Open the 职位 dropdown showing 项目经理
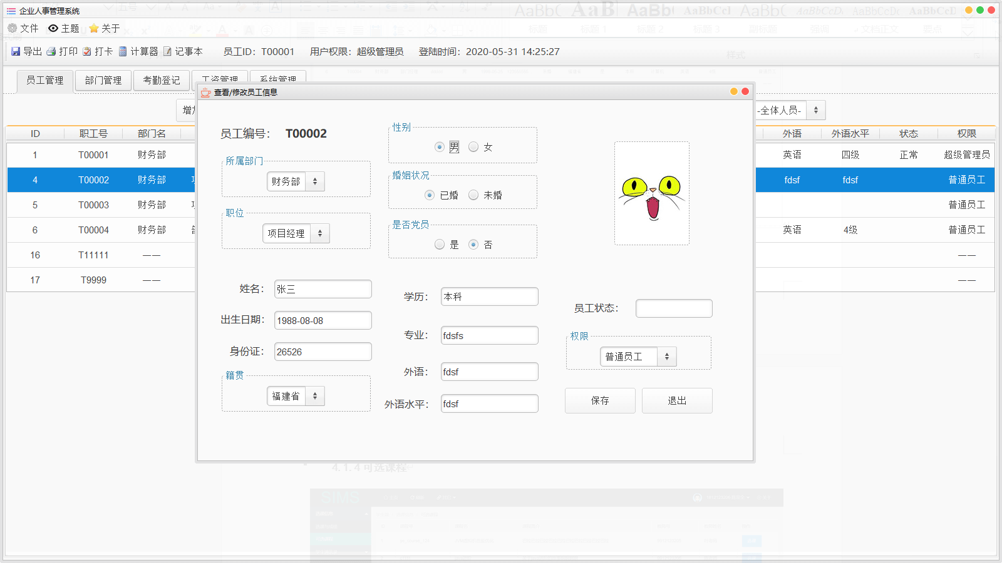 (296, 233)
